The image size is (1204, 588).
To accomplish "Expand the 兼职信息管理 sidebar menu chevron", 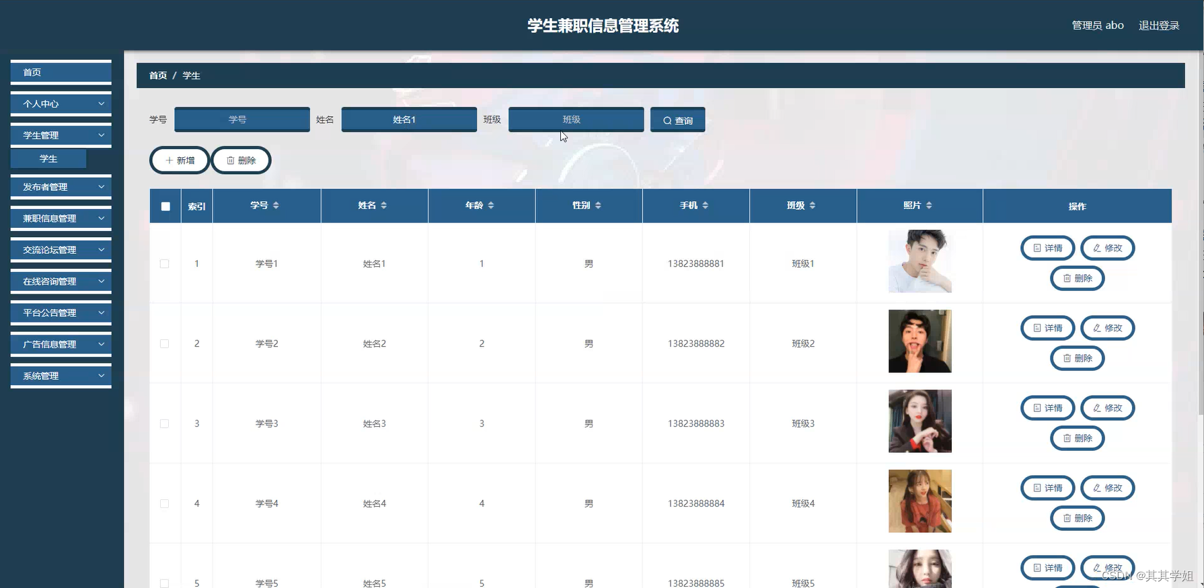I will pos(102,218).
